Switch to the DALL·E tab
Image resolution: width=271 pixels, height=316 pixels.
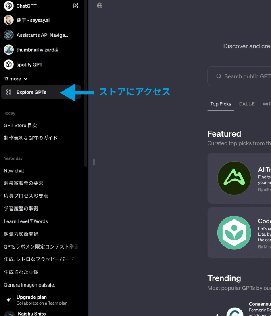tap(247, 104)
